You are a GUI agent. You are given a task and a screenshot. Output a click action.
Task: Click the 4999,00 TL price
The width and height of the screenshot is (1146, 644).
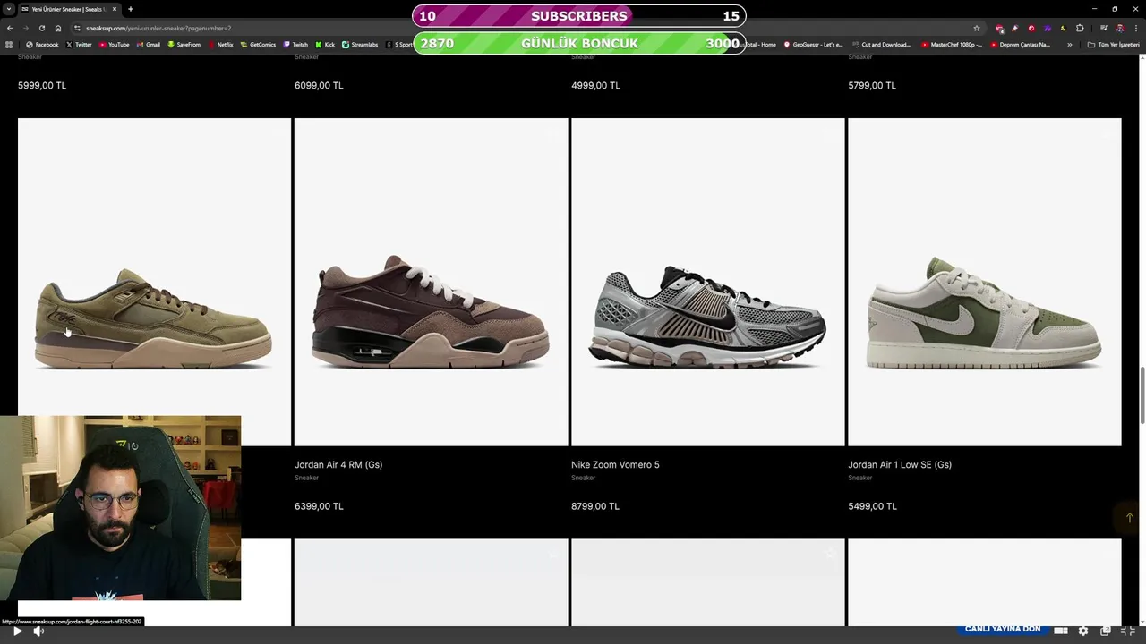595,85
